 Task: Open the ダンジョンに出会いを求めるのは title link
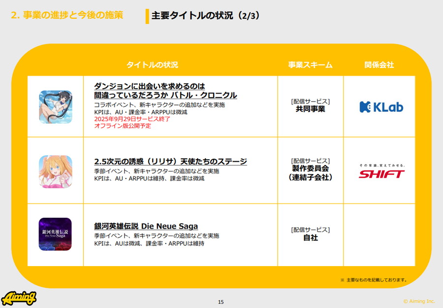click(165, 91)
